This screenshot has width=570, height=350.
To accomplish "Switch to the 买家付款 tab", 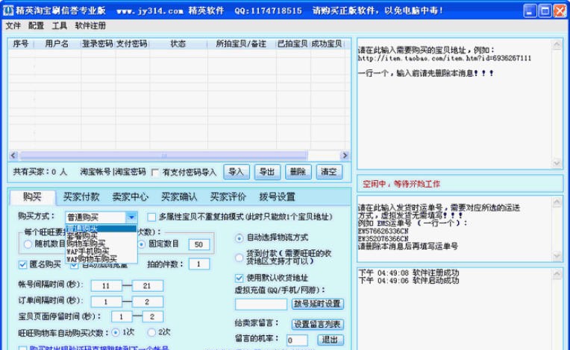I will tap(81, 197).
